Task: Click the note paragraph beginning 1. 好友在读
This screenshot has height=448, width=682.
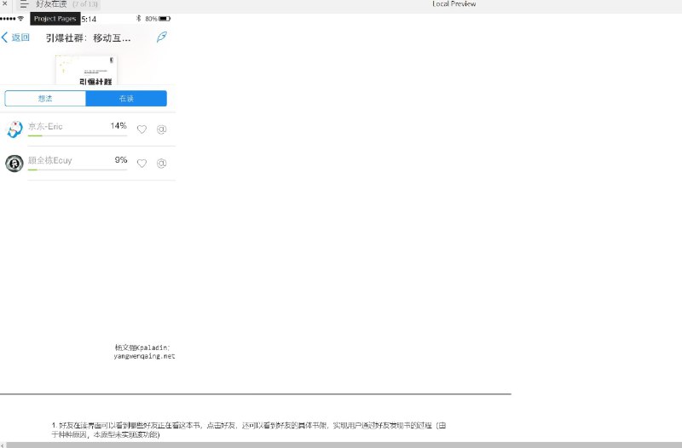Action: pos(249,430)
